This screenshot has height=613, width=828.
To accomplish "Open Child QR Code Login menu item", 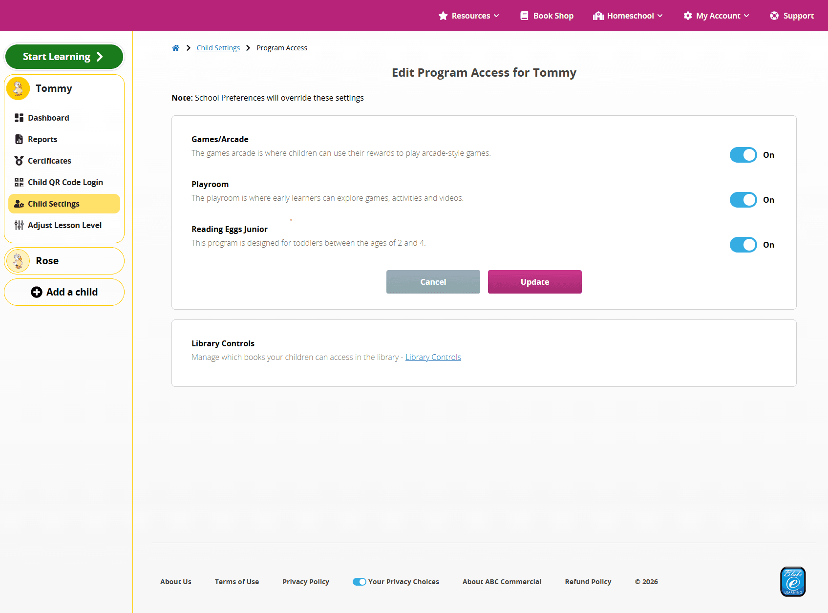I will (64, 182).
